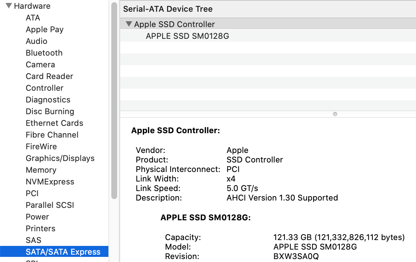Click the Physical Interconnect value PCI
This screenshot has width=416, height=262.
(233, 169)
